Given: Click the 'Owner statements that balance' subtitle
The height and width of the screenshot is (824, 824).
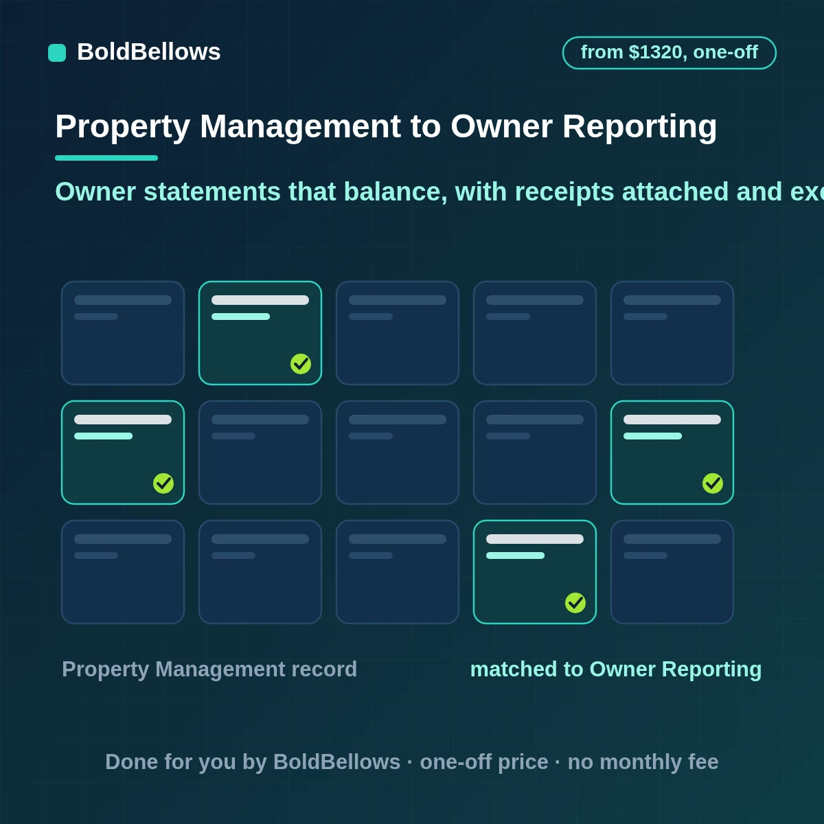Looking at the screenshot, I should tap(439, 192).
